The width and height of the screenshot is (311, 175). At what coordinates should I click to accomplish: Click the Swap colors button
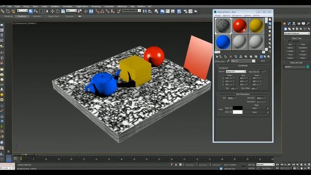pos(220,109)
